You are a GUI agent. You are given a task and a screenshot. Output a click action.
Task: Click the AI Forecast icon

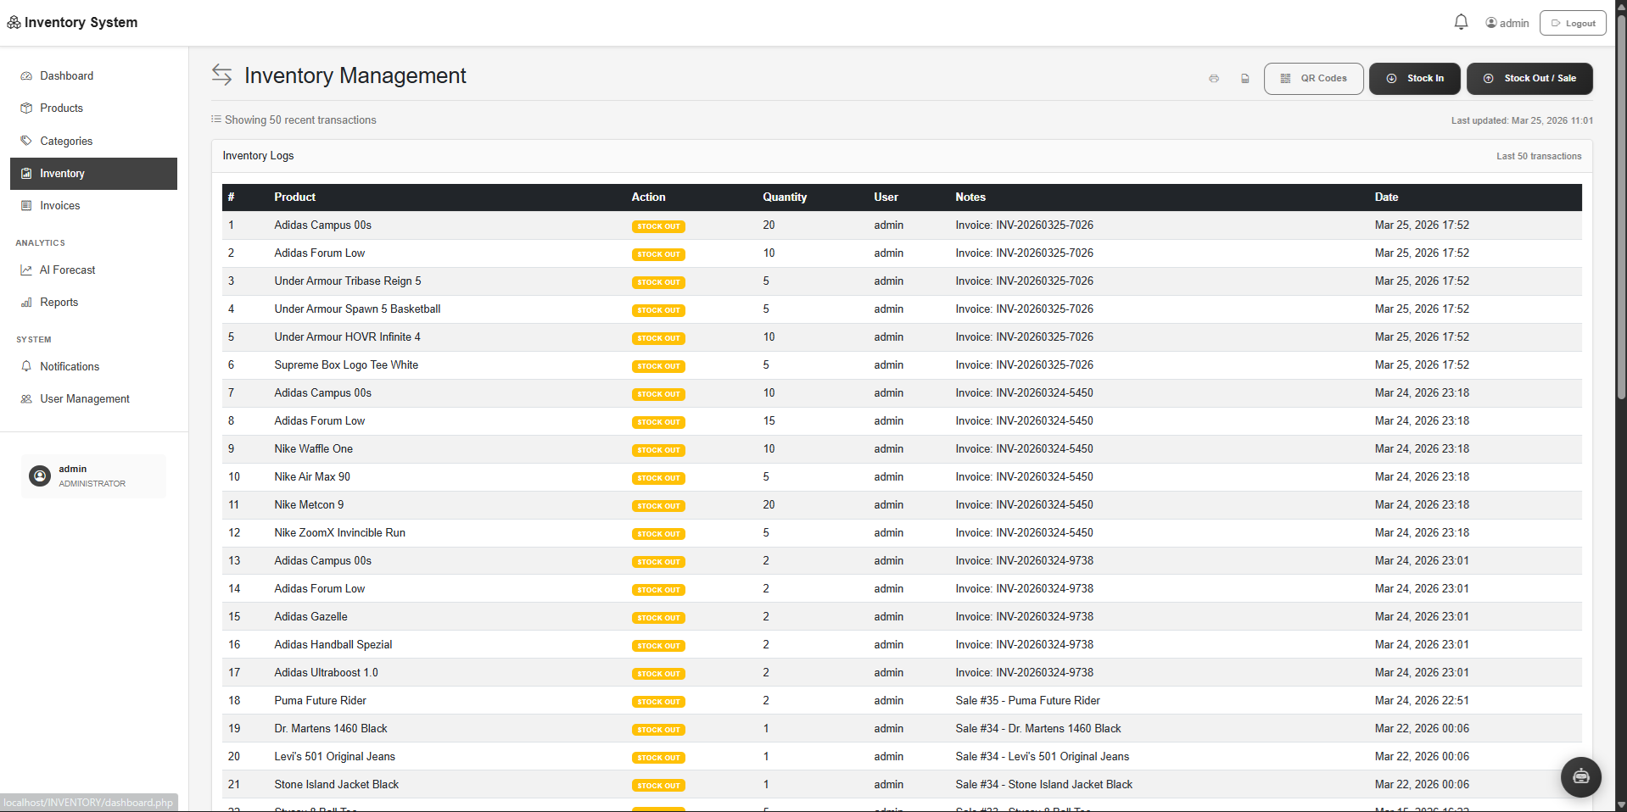(26, 270)
